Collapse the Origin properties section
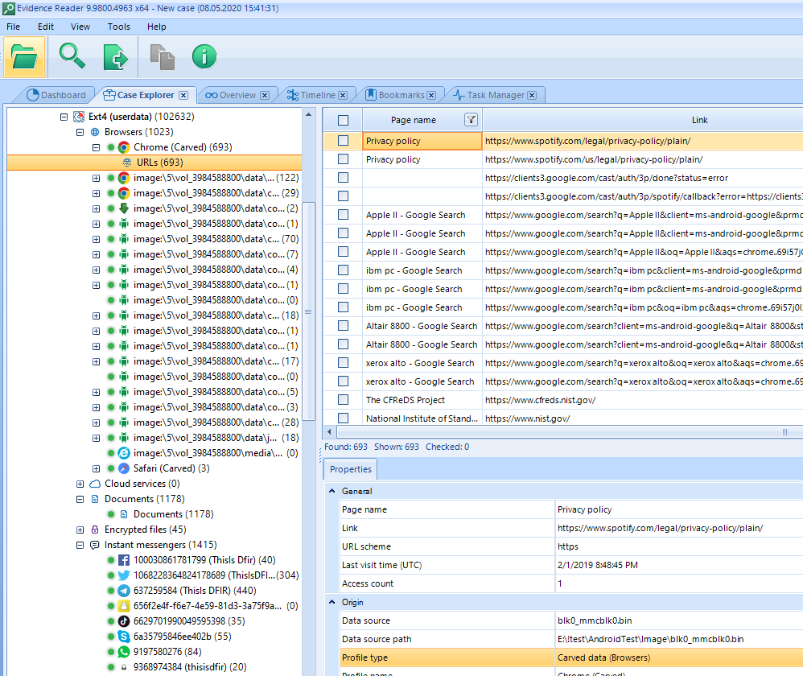803x676 pixels. pos(331,602)
